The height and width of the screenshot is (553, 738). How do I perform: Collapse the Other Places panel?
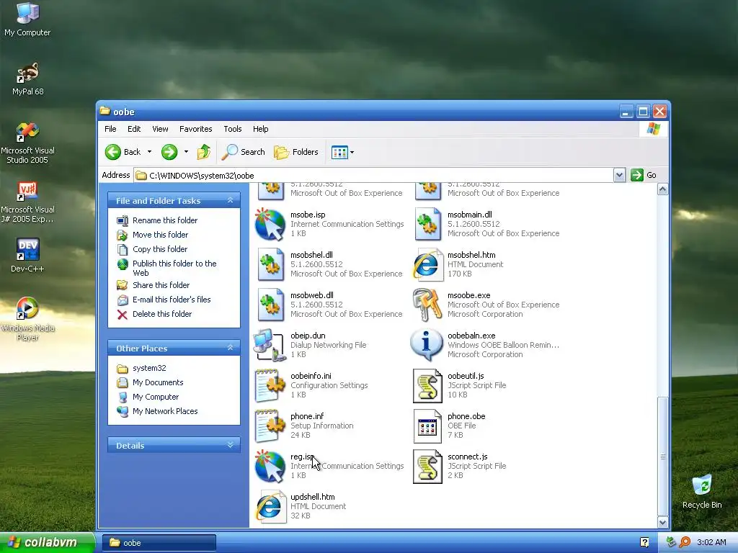click(230, 348)
